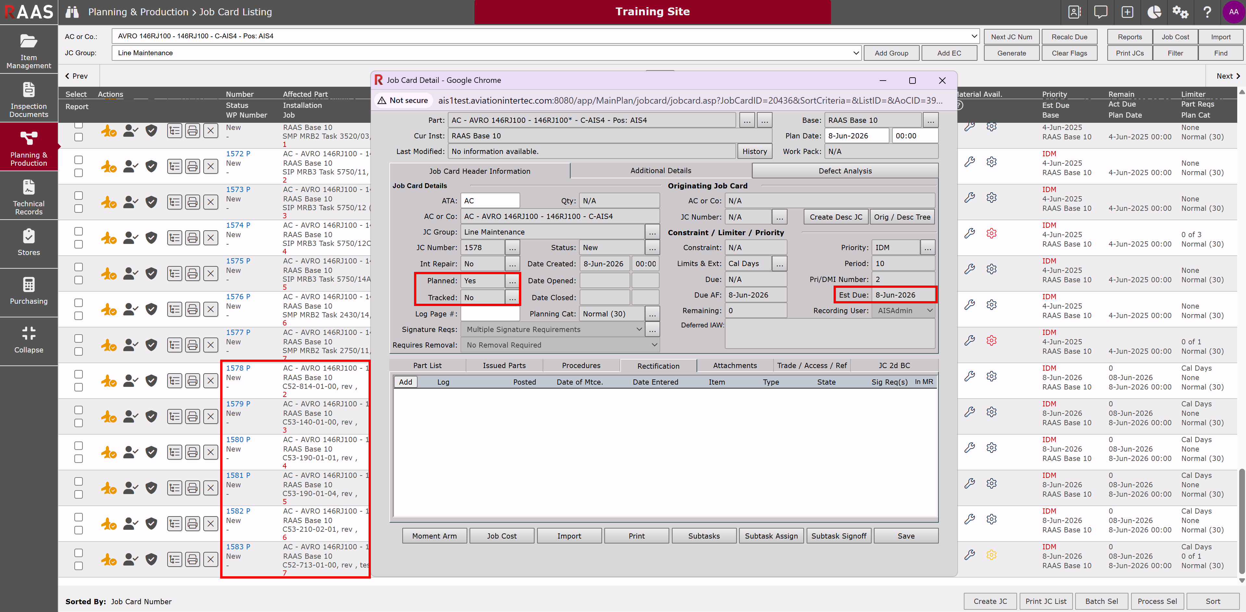Open the Part List tab
The width and height of the screenshot is (1246, 612).
427,366
